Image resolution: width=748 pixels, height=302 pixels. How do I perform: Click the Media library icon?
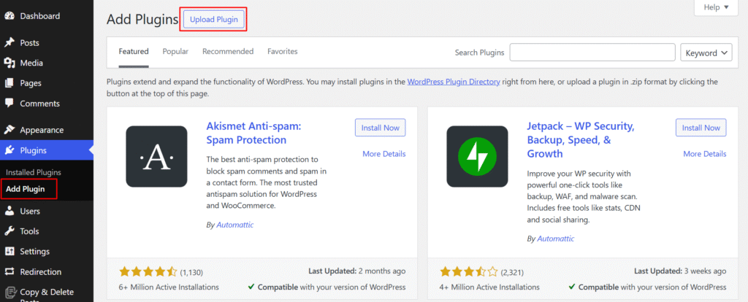pos(9,63)
